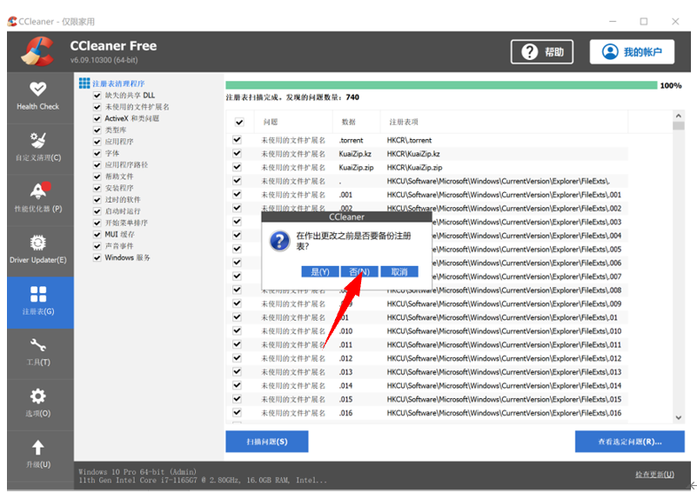Open My Account (我的帐户)

click(x=632, y=52)
